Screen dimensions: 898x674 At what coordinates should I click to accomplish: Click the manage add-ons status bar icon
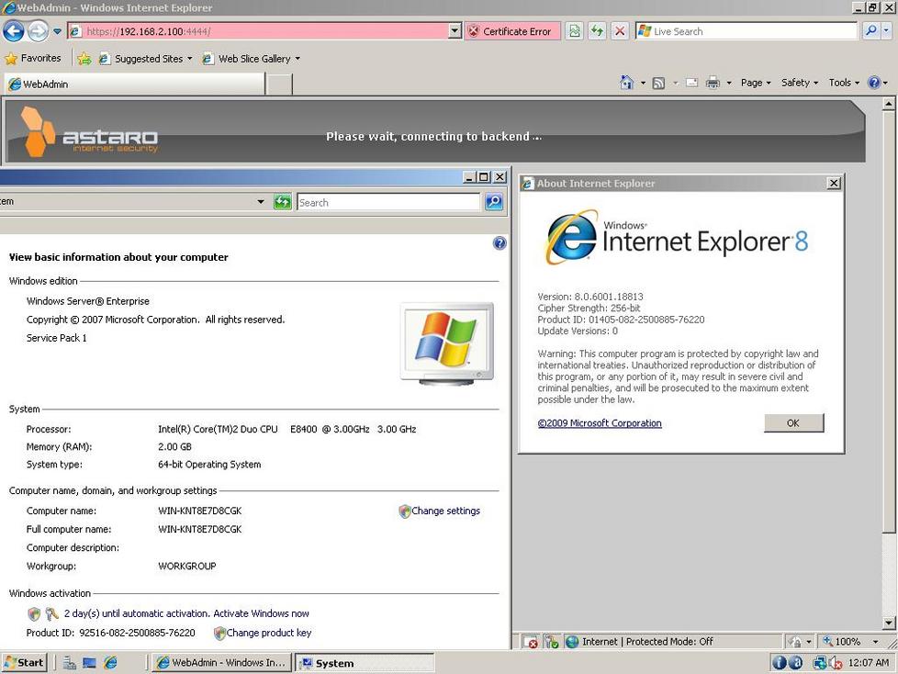551,641
